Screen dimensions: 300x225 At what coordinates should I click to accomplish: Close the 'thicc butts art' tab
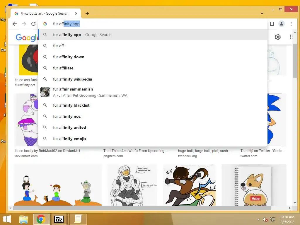(x=76, y=13)
